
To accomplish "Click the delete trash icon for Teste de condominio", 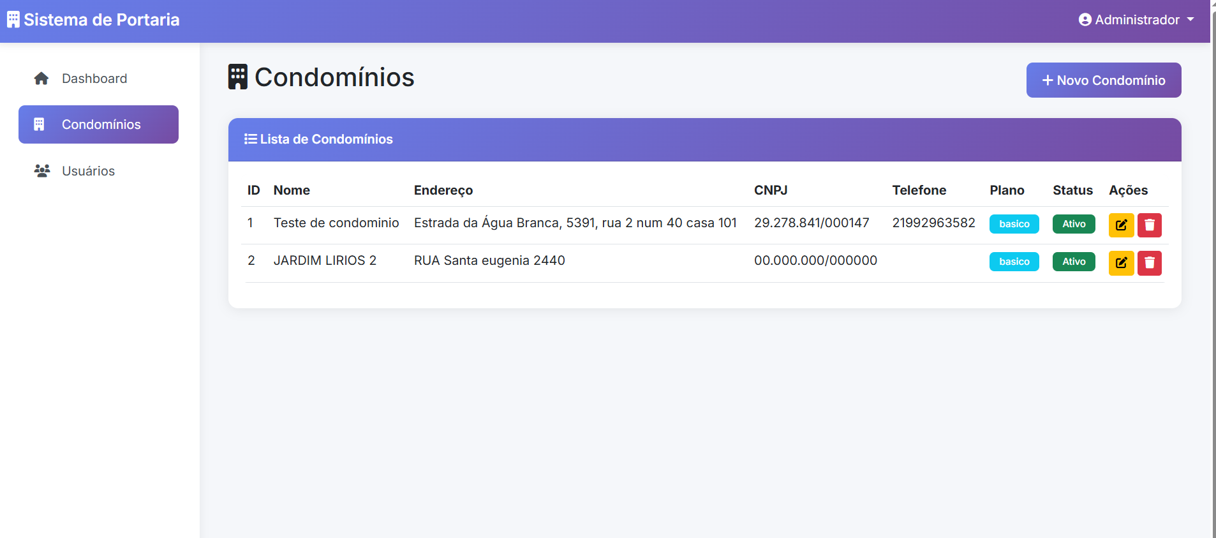I will click(x=1149, y=225).
